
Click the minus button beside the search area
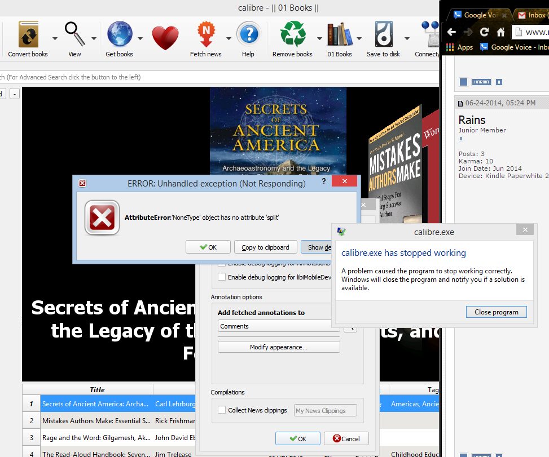click(14, 94)
